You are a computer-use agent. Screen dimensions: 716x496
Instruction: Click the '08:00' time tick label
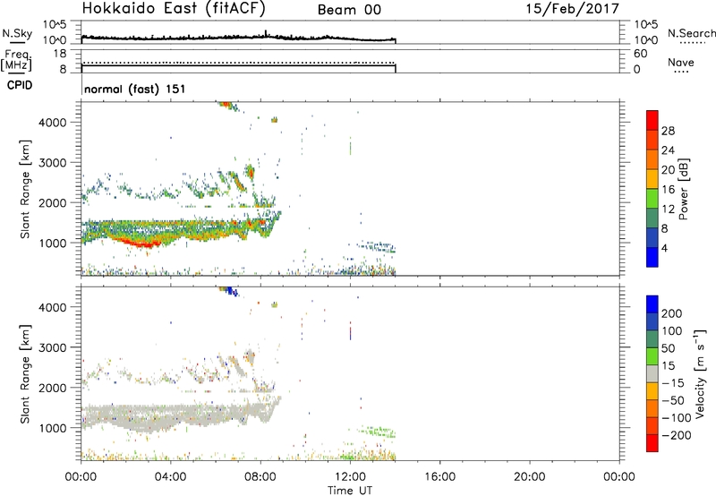tap(260, 477)
